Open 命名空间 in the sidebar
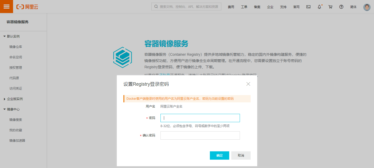Viewport: 374px width, 168px height. click(16, 57)
